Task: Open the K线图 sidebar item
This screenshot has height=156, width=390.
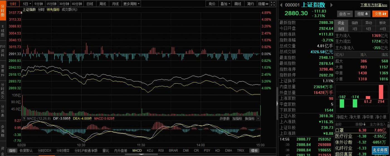Action: click(x=3, y=31)
